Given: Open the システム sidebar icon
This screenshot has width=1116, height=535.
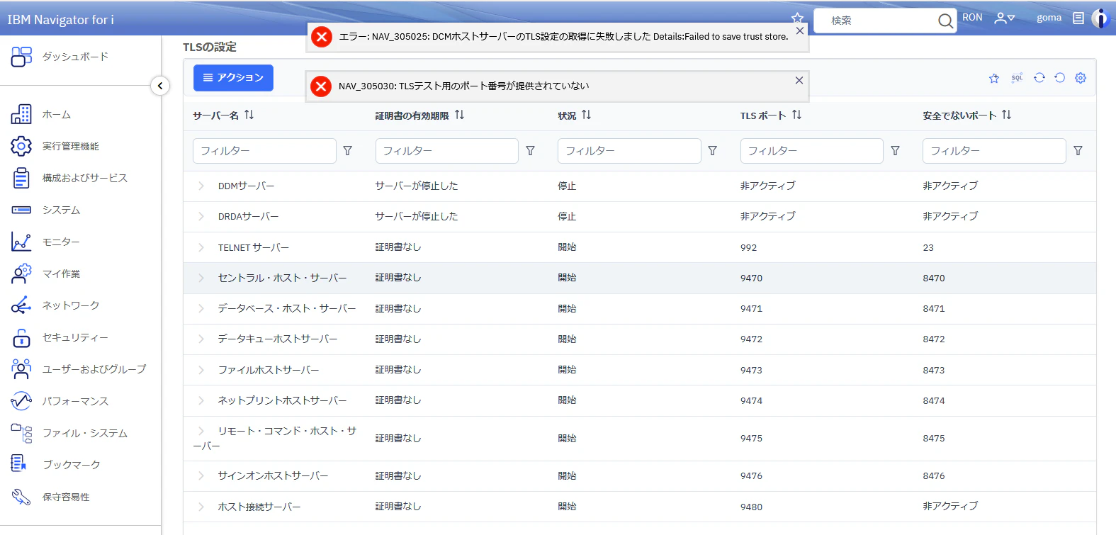Looking at the screenshot, I should 21,210.
